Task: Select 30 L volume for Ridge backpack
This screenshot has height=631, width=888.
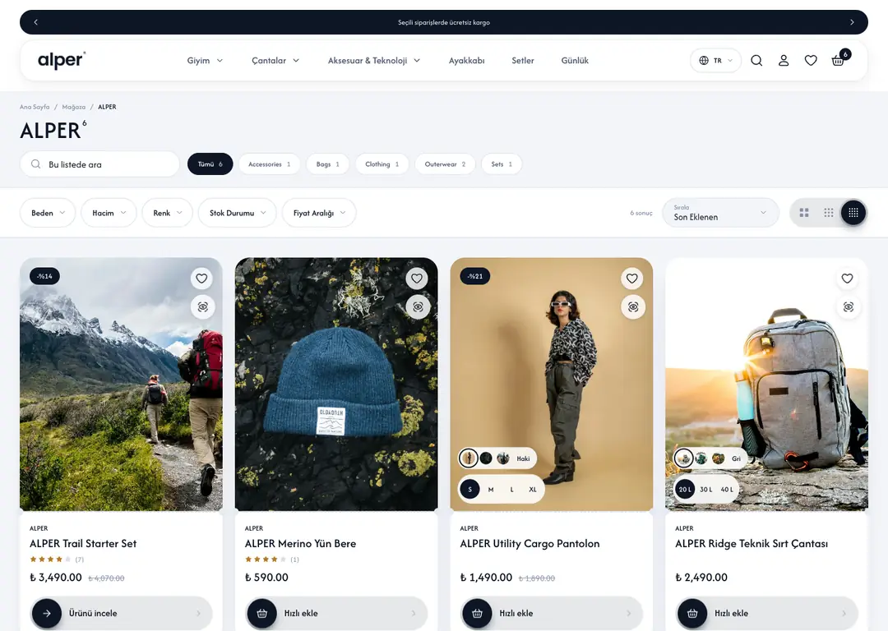Action: coord(705,490)
